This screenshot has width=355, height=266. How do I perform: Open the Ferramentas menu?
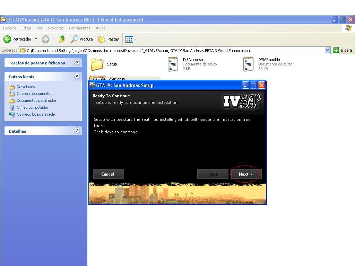(80, 28)
